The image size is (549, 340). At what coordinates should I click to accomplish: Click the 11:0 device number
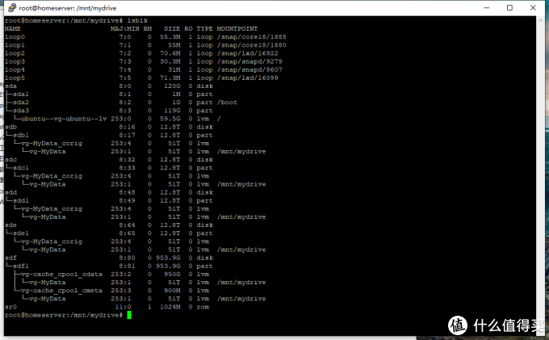(x=123, y=307)
